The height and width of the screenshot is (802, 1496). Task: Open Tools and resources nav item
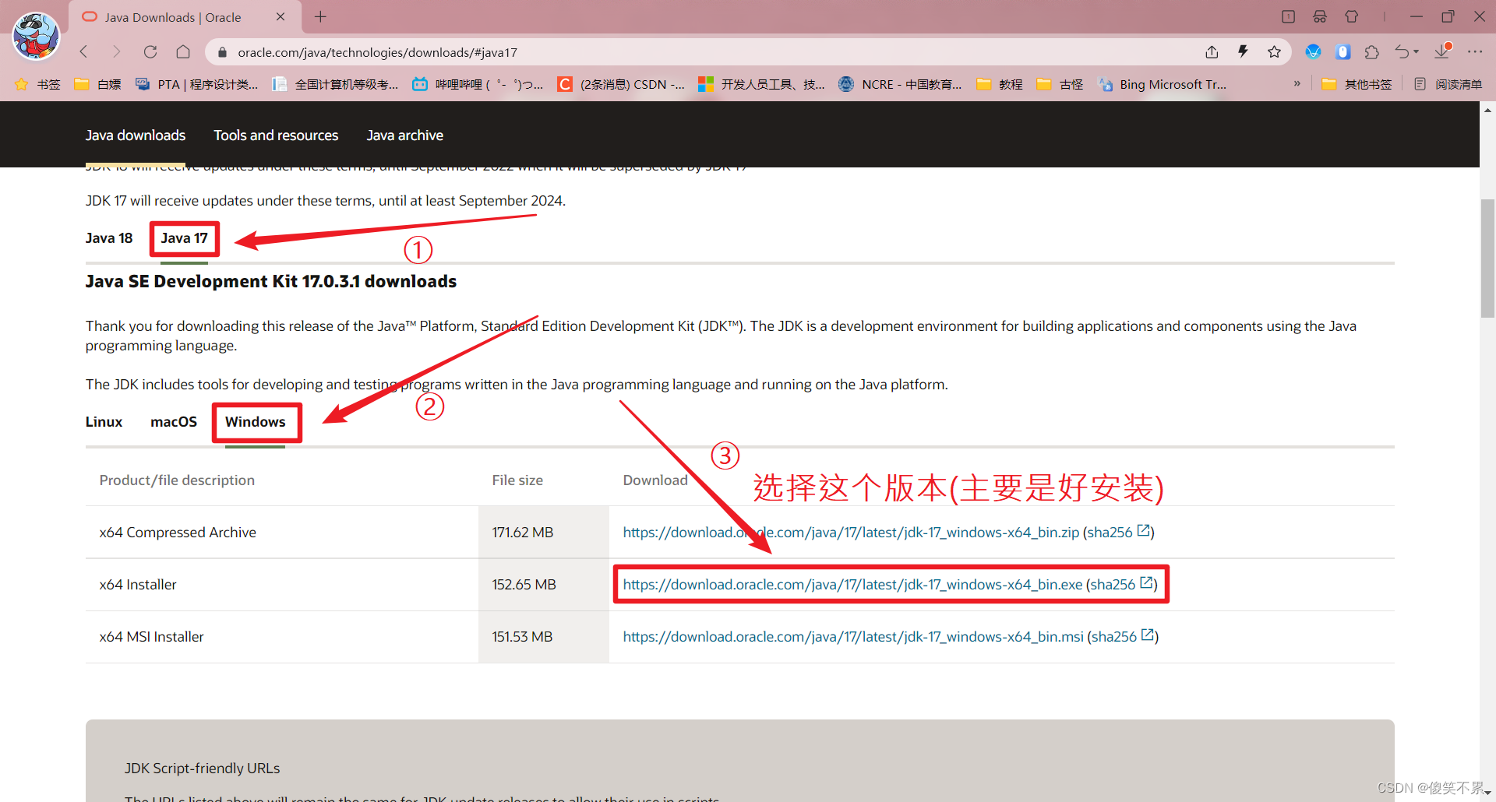point(276,135)
